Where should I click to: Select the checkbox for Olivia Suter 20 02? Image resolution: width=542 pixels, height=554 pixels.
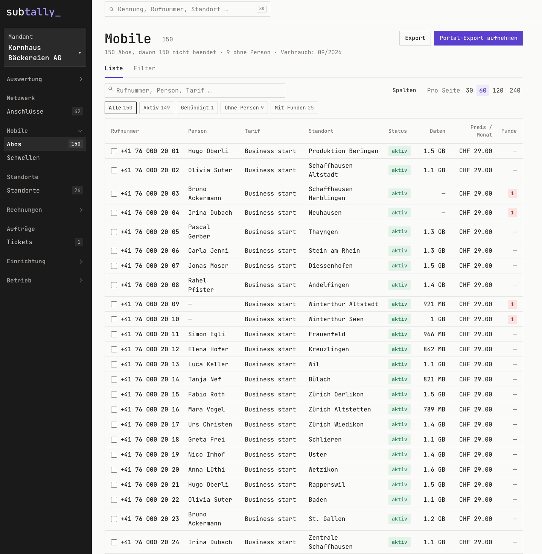(x=114, y=170)
